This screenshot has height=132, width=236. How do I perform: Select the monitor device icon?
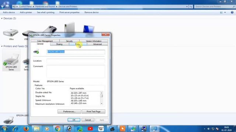88,29
